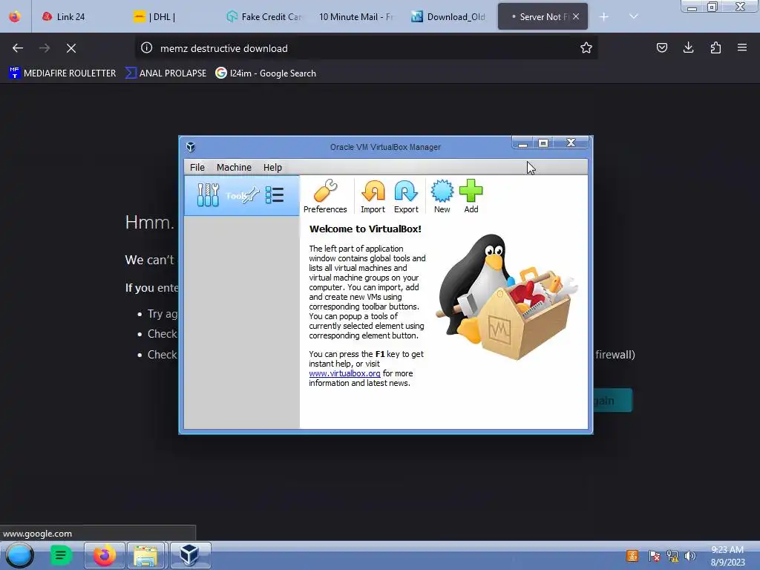
Task: Open the Tools list menu icon
Action: point(275,195)
